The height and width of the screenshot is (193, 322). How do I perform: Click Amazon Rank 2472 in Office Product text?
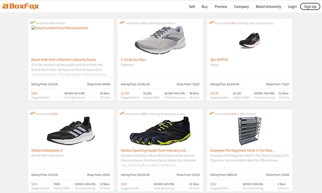coord(235,114)
